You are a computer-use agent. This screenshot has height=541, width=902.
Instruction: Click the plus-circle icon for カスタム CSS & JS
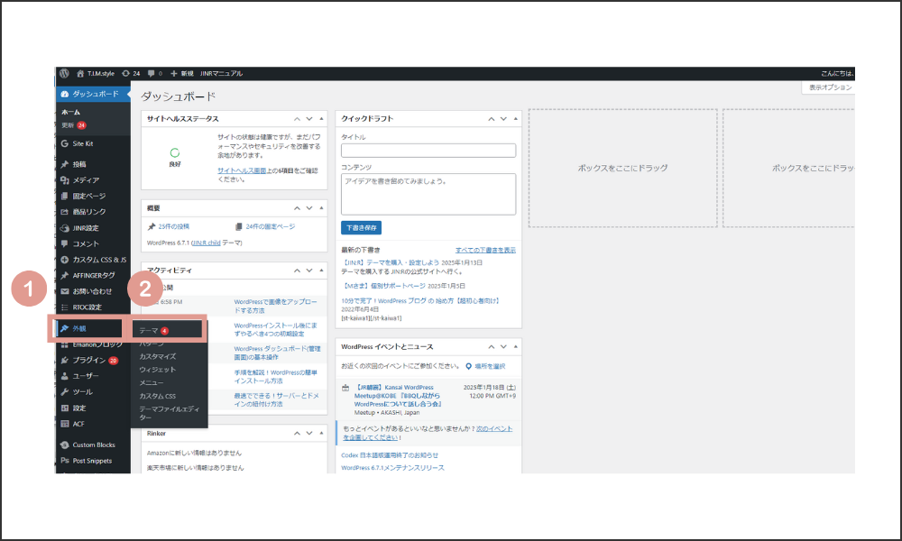coord(64,260)
